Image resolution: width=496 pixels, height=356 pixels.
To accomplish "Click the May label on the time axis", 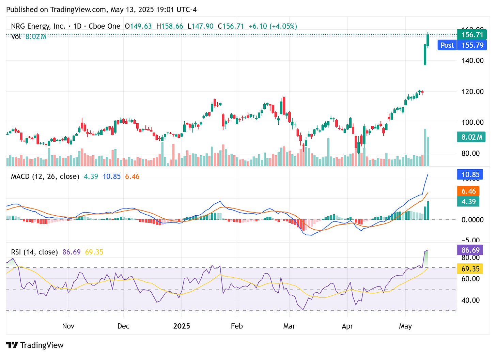I will coord(406,326).
